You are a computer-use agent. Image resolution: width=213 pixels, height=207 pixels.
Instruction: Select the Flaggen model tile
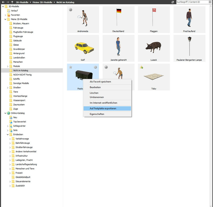[x=154, y=20]
